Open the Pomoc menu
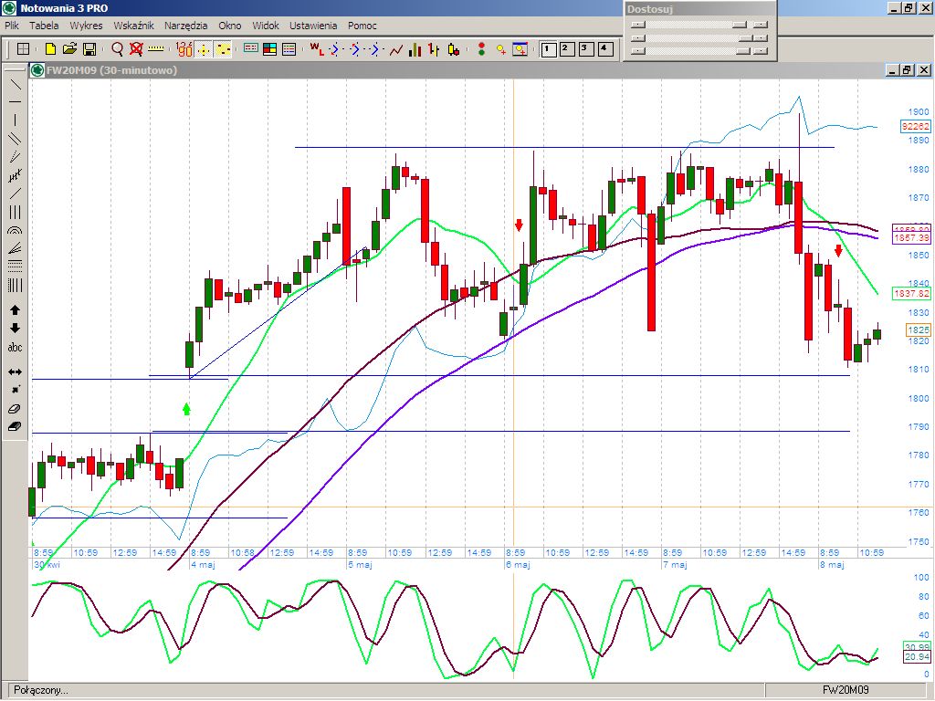The width and height of the screenshot is (935, 701). point(362,26)
